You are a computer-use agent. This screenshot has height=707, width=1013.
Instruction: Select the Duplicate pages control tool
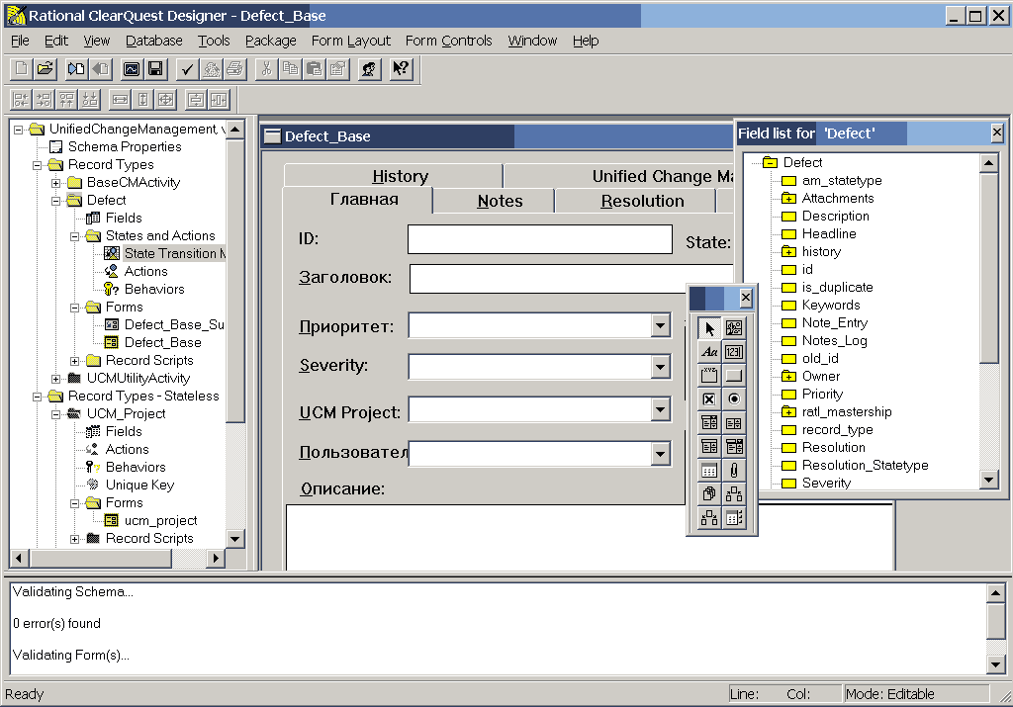[x=709, y=494]
